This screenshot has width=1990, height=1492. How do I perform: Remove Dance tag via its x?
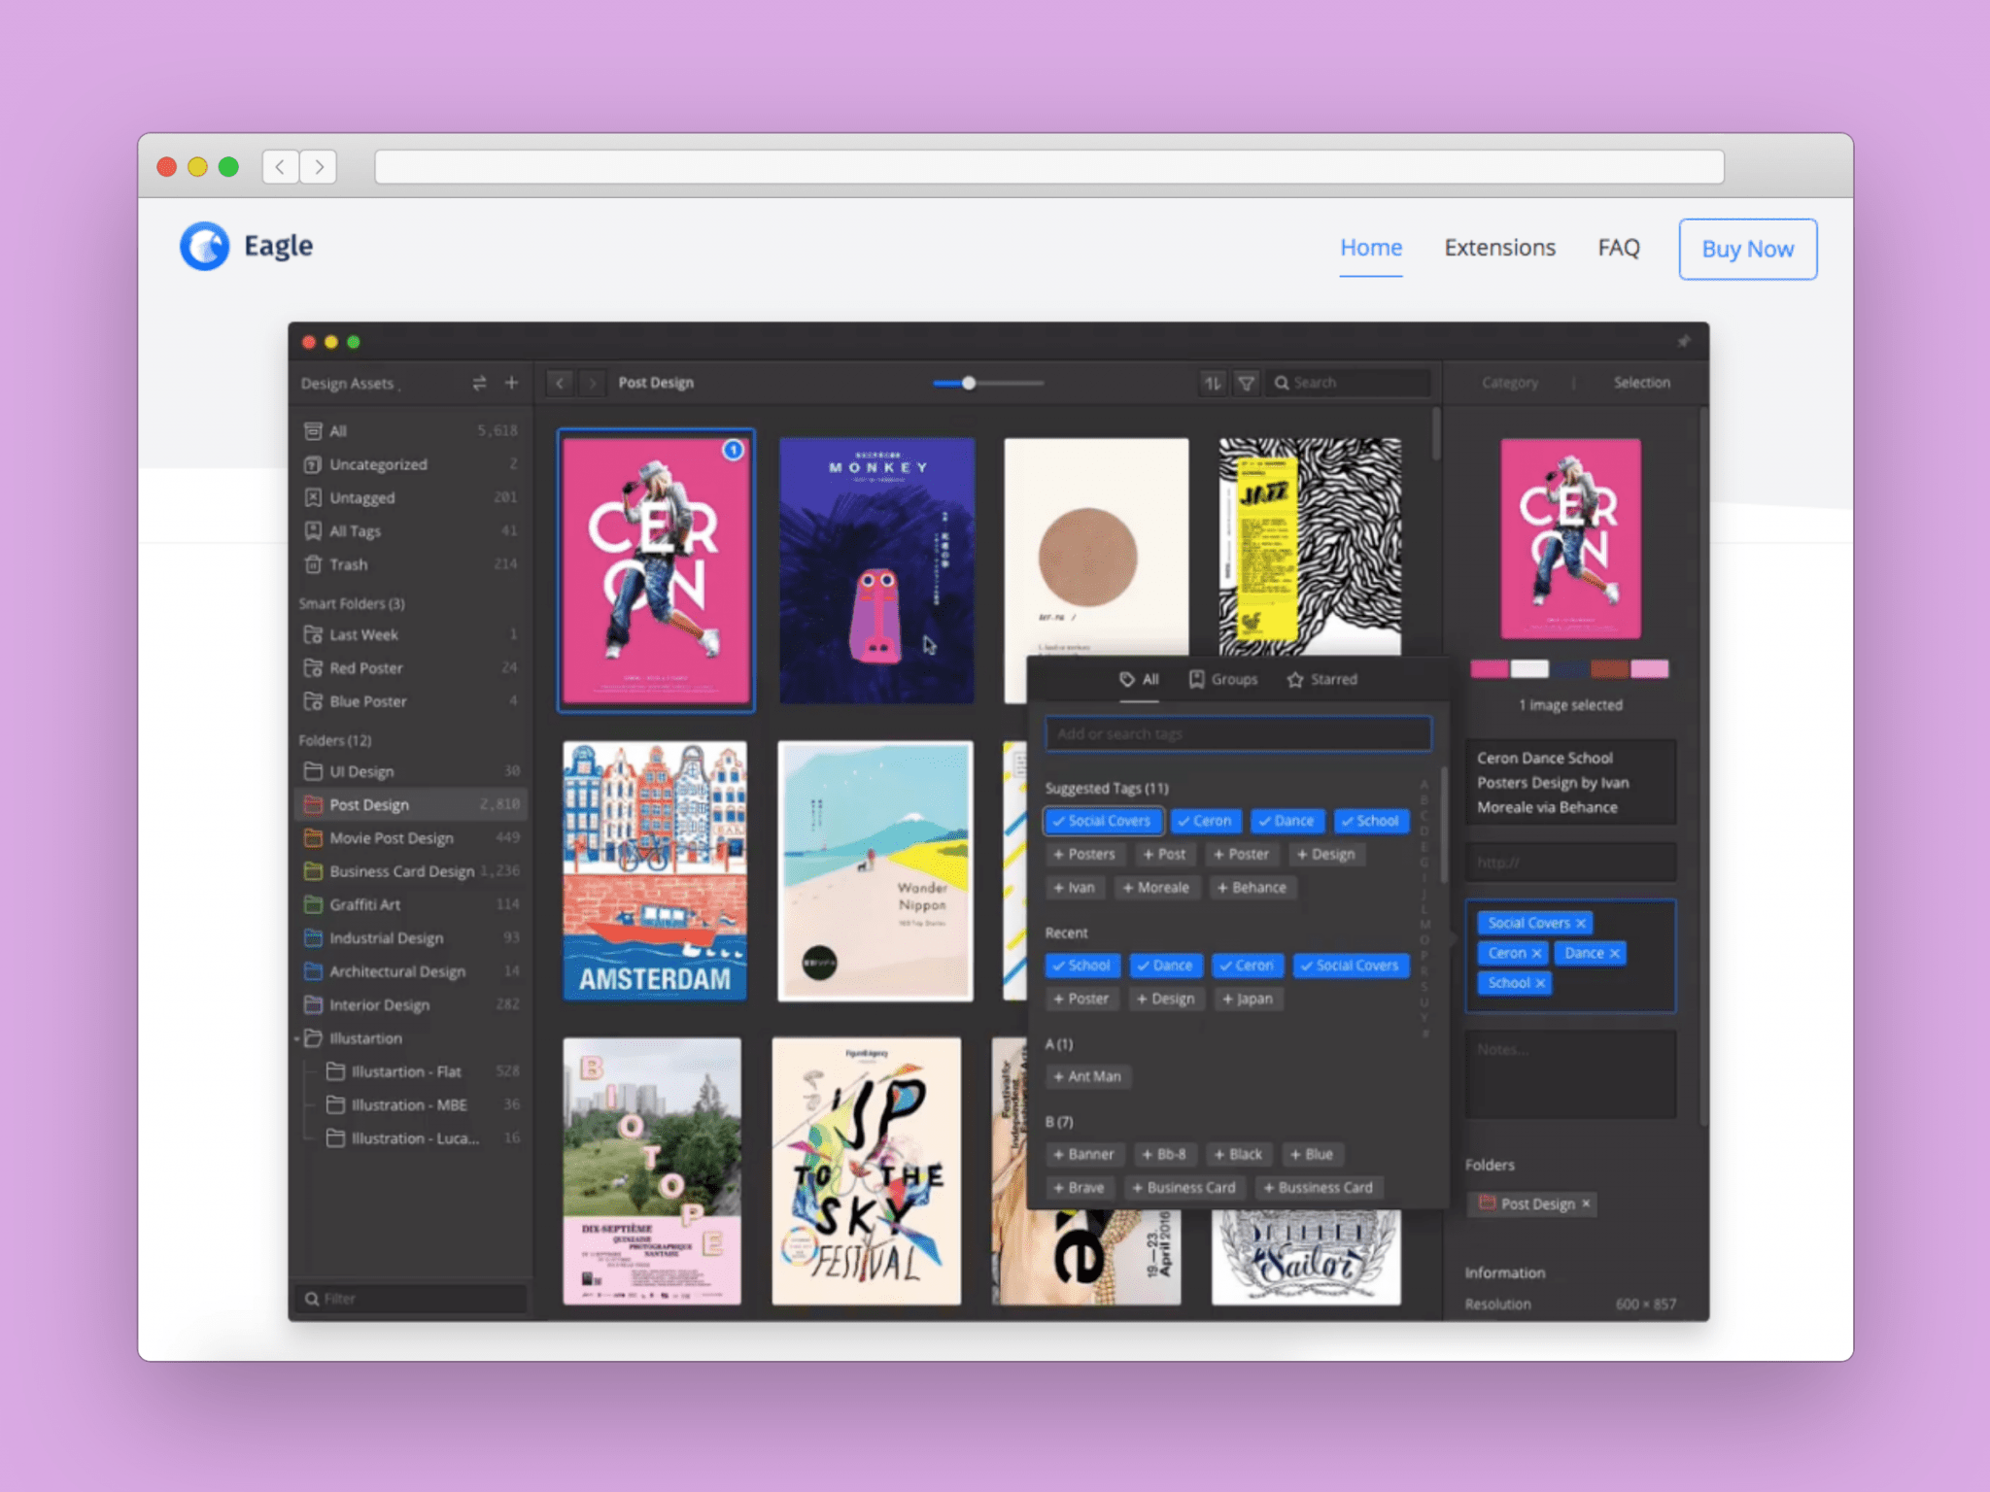1614,953
